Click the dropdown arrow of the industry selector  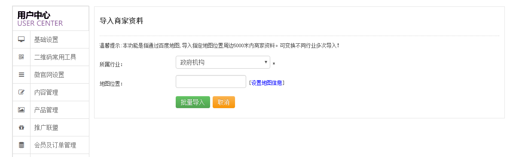(266, 62)
